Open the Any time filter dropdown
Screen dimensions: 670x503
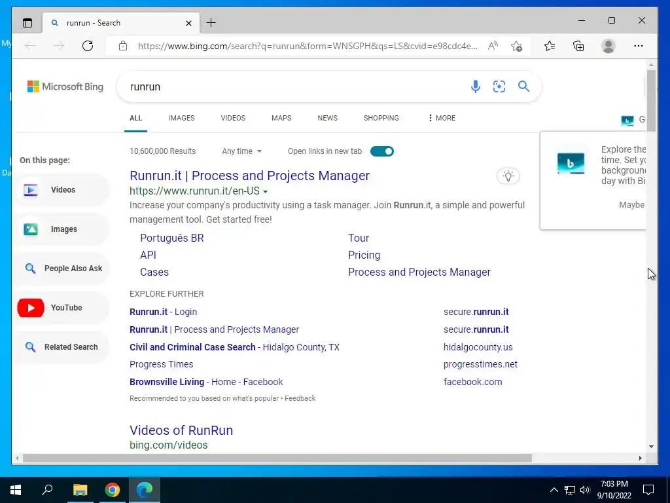[241, 151]
